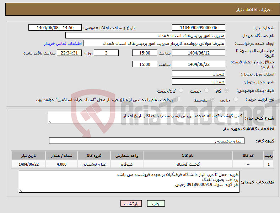Click the response deadline time field
The width and height of the screenshot is (280, 213).
point(145,53)
